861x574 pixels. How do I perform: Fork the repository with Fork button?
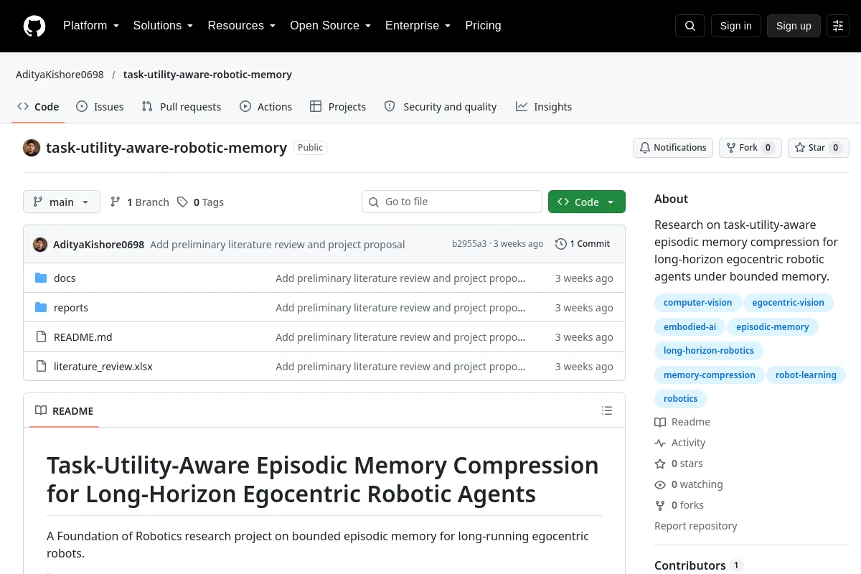pyautogui.click(x=750, y=148)
